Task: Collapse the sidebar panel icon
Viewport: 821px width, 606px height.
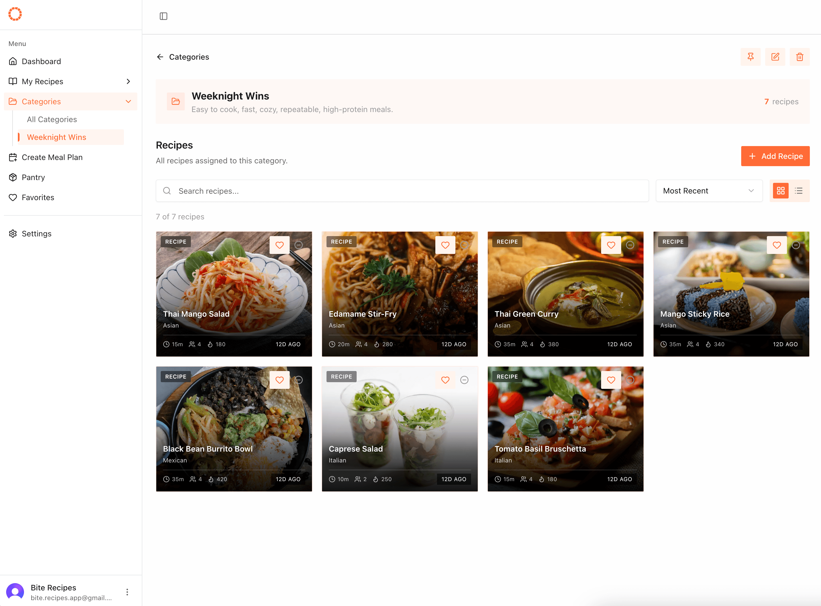Action: pos(164,16)
